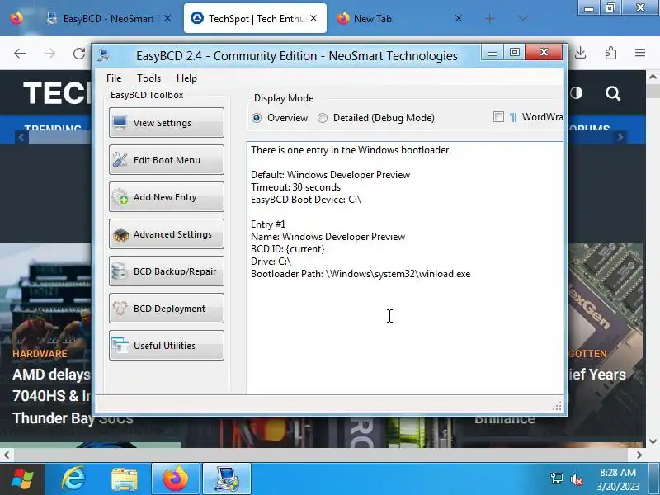Open network status tray icon
The image size is (660, 495).
pos(556,478)
